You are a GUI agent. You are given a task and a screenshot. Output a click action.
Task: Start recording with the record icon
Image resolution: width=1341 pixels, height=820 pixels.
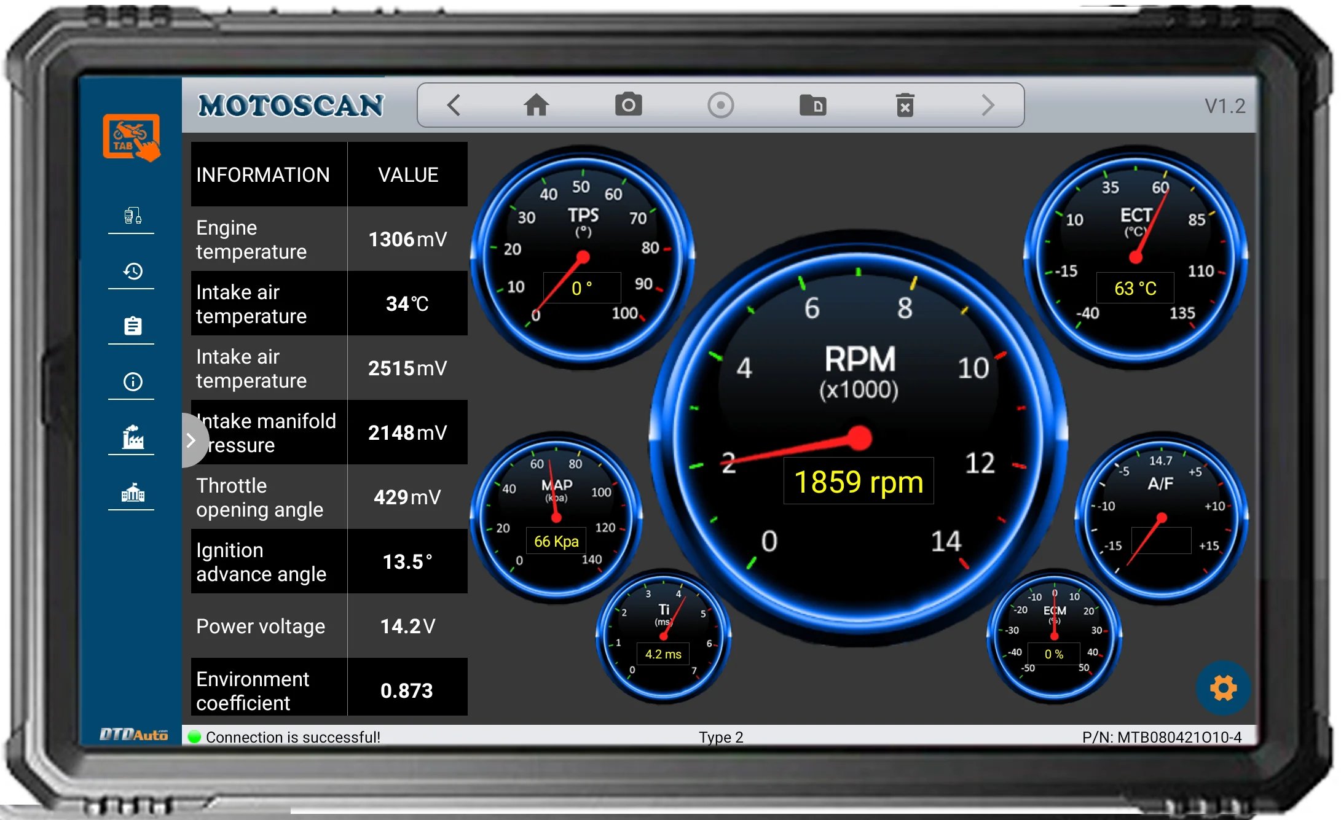pos(720,105)
